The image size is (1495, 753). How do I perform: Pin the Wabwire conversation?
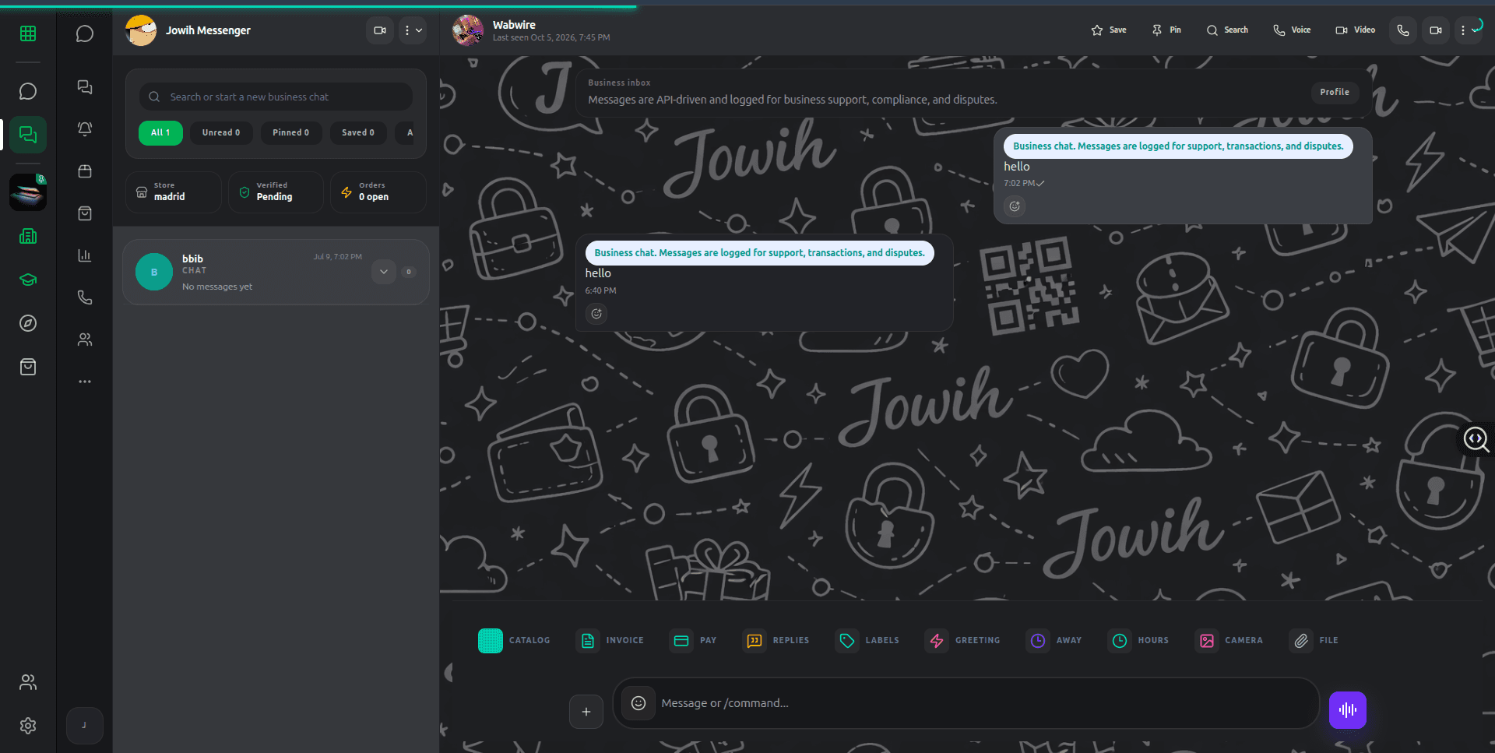pyautogui.click(x=1166, y=30)
